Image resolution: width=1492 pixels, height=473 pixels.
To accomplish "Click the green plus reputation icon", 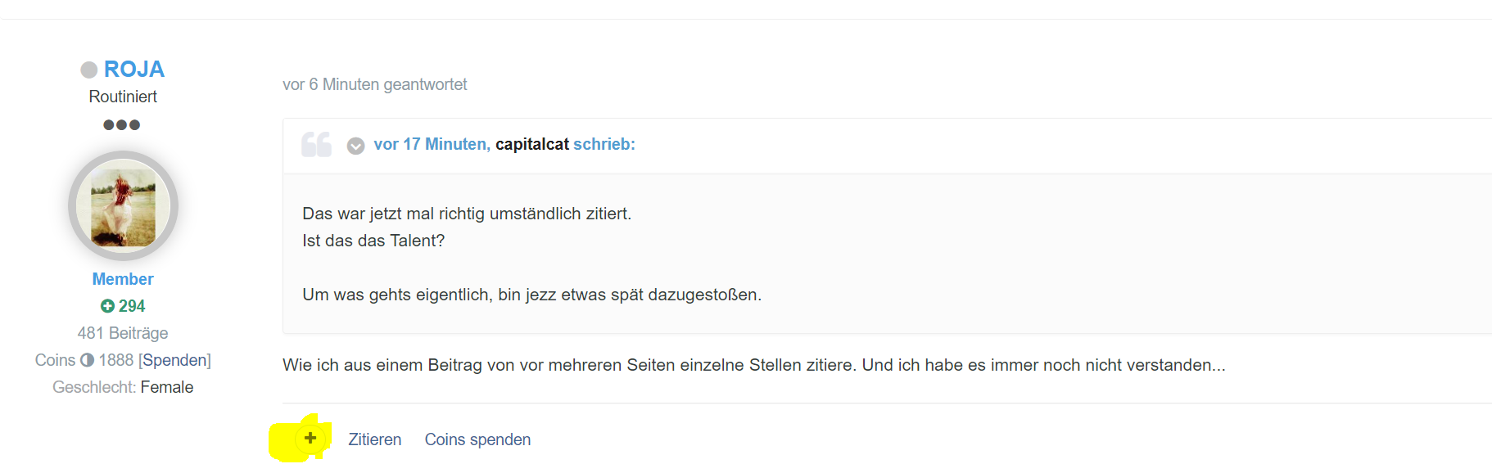I will tap(107, 306).
